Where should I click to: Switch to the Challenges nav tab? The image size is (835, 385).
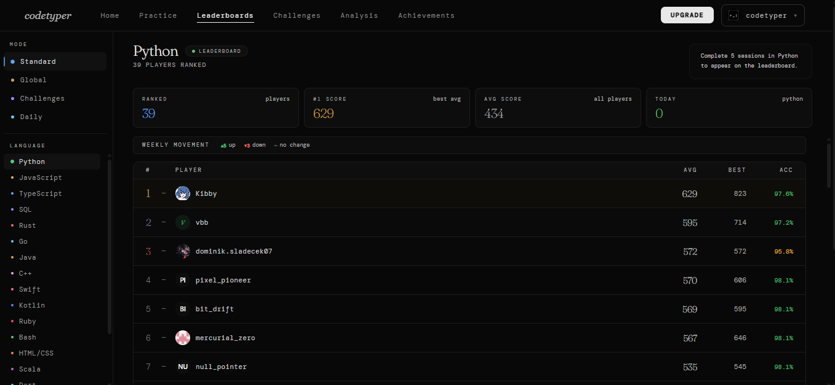point(297,15)
